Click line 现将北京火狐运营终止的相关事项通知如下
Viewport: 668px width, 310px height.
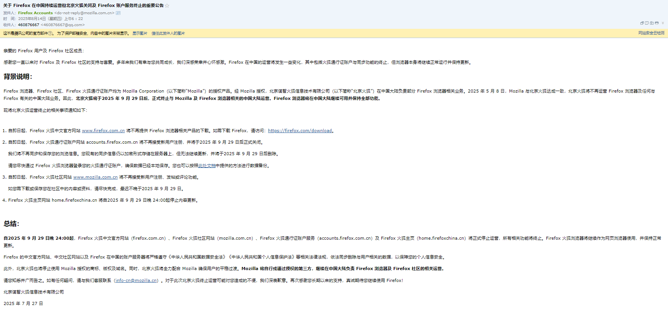(45, 110)
